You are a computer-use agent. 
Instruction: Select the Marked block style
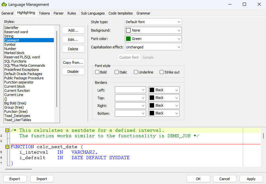coord(29,53)
